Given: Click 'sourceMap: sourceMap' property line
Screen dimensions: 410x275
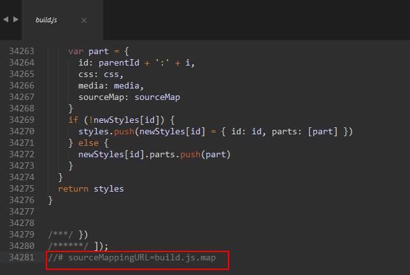Looking at the screenshot, I should click(x=129, y=97).
